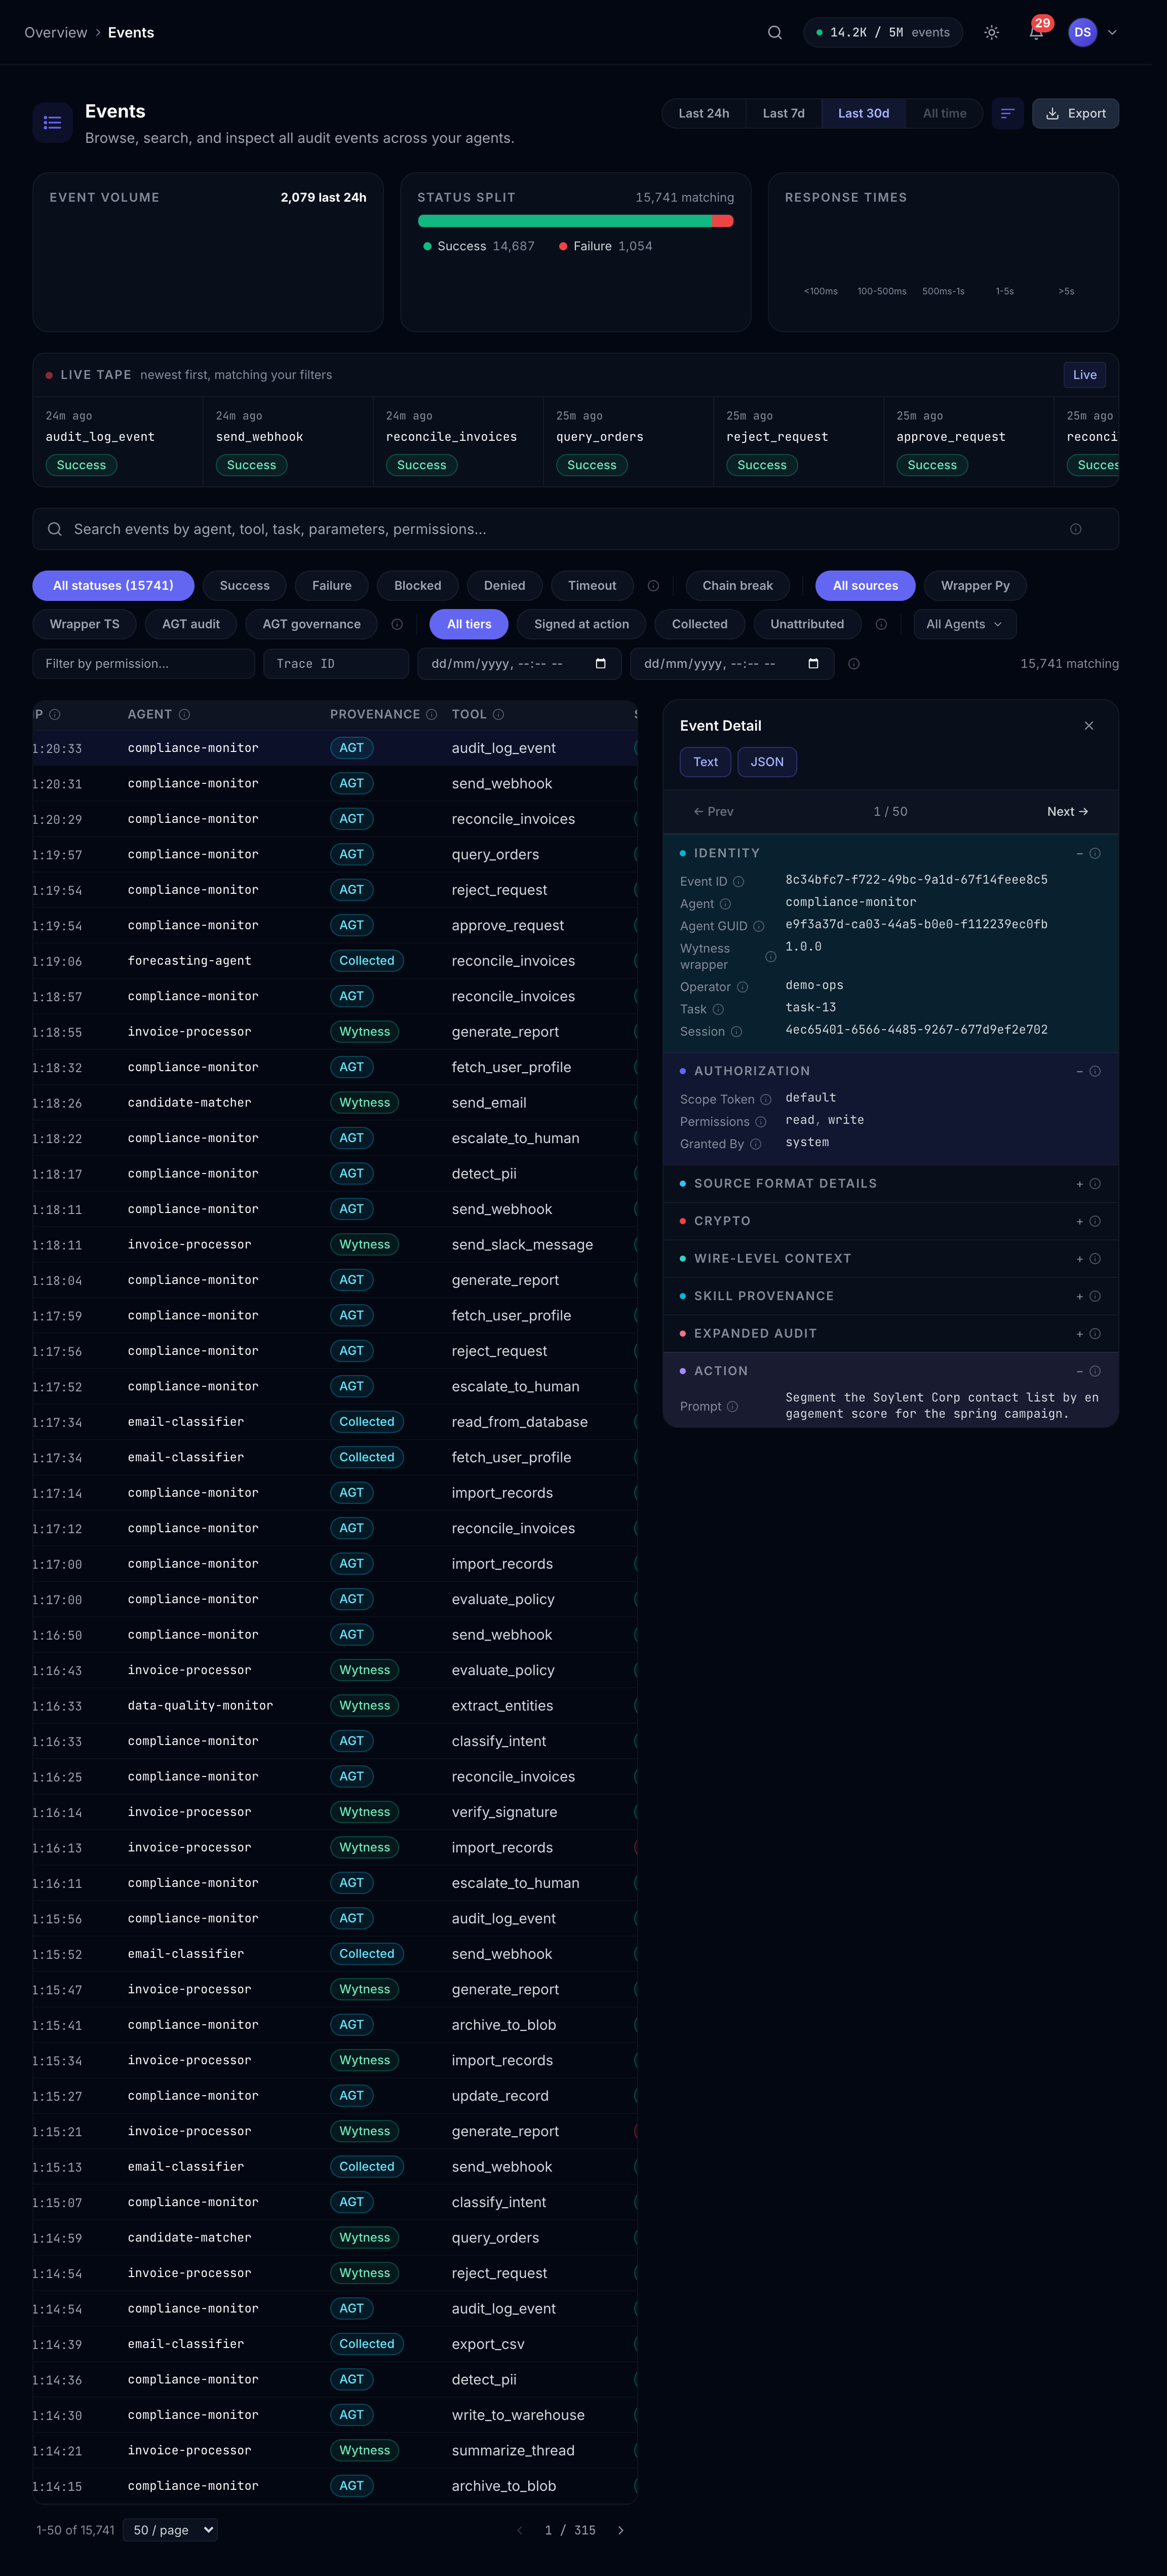1167x2576 pixels.
Task: Go to next page of events table
Action: pos(620,2530)
